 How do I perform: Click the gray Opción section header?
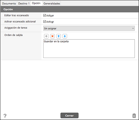[69, 9]
